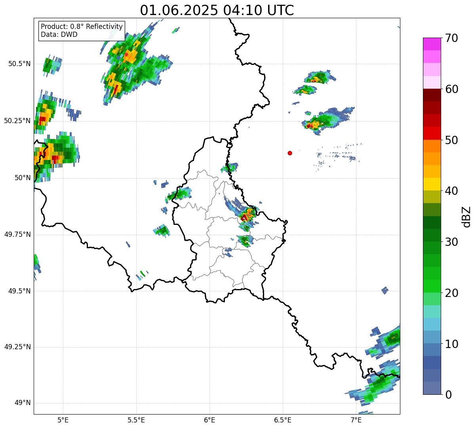Click the 5.5°E longitude label
476x428 pixels.
pyautogui.click(x=136, y=420)
